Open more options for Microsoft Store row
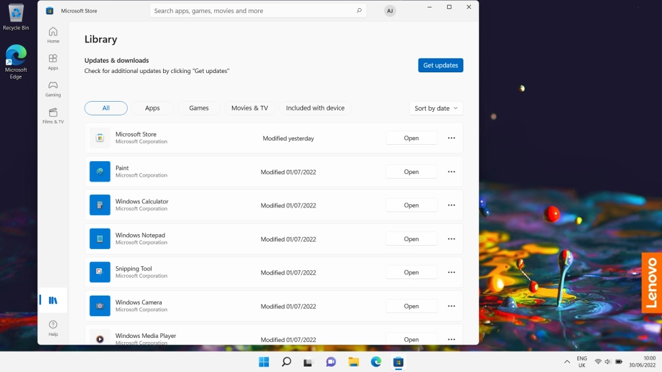Image resolution: width=662 pixels, height=372 pixels. pos(451,138)
